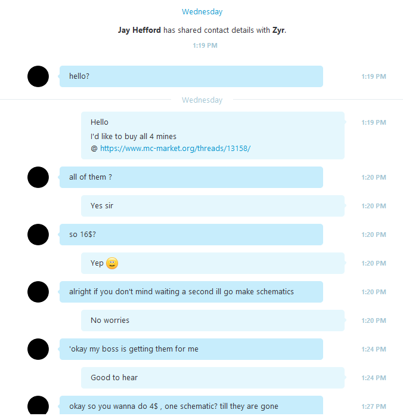This screenshot has height=416, width=403.
Task: Click avatar beside 'all of them ?' message
Action: [38, 177]
